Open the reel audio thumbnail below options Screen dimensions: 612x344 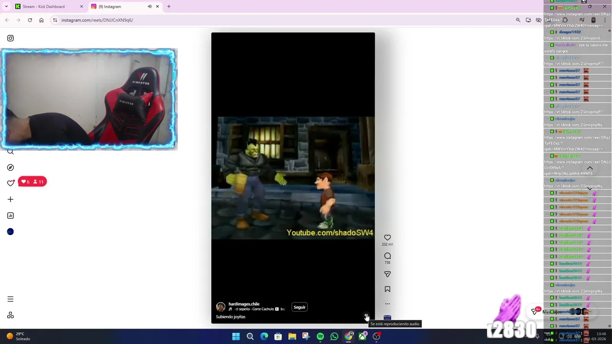387,318
